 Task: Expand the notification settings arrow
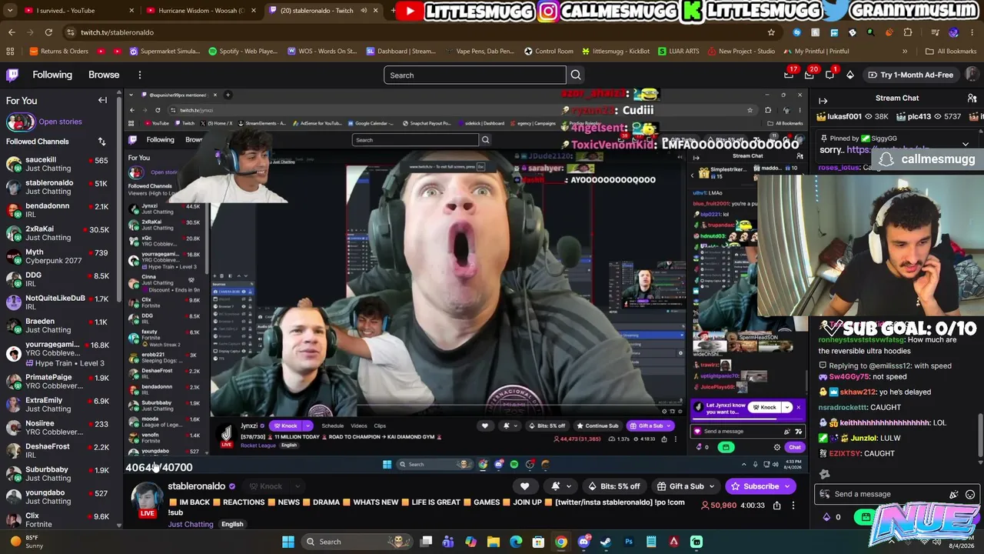click(x=569, y=486)
